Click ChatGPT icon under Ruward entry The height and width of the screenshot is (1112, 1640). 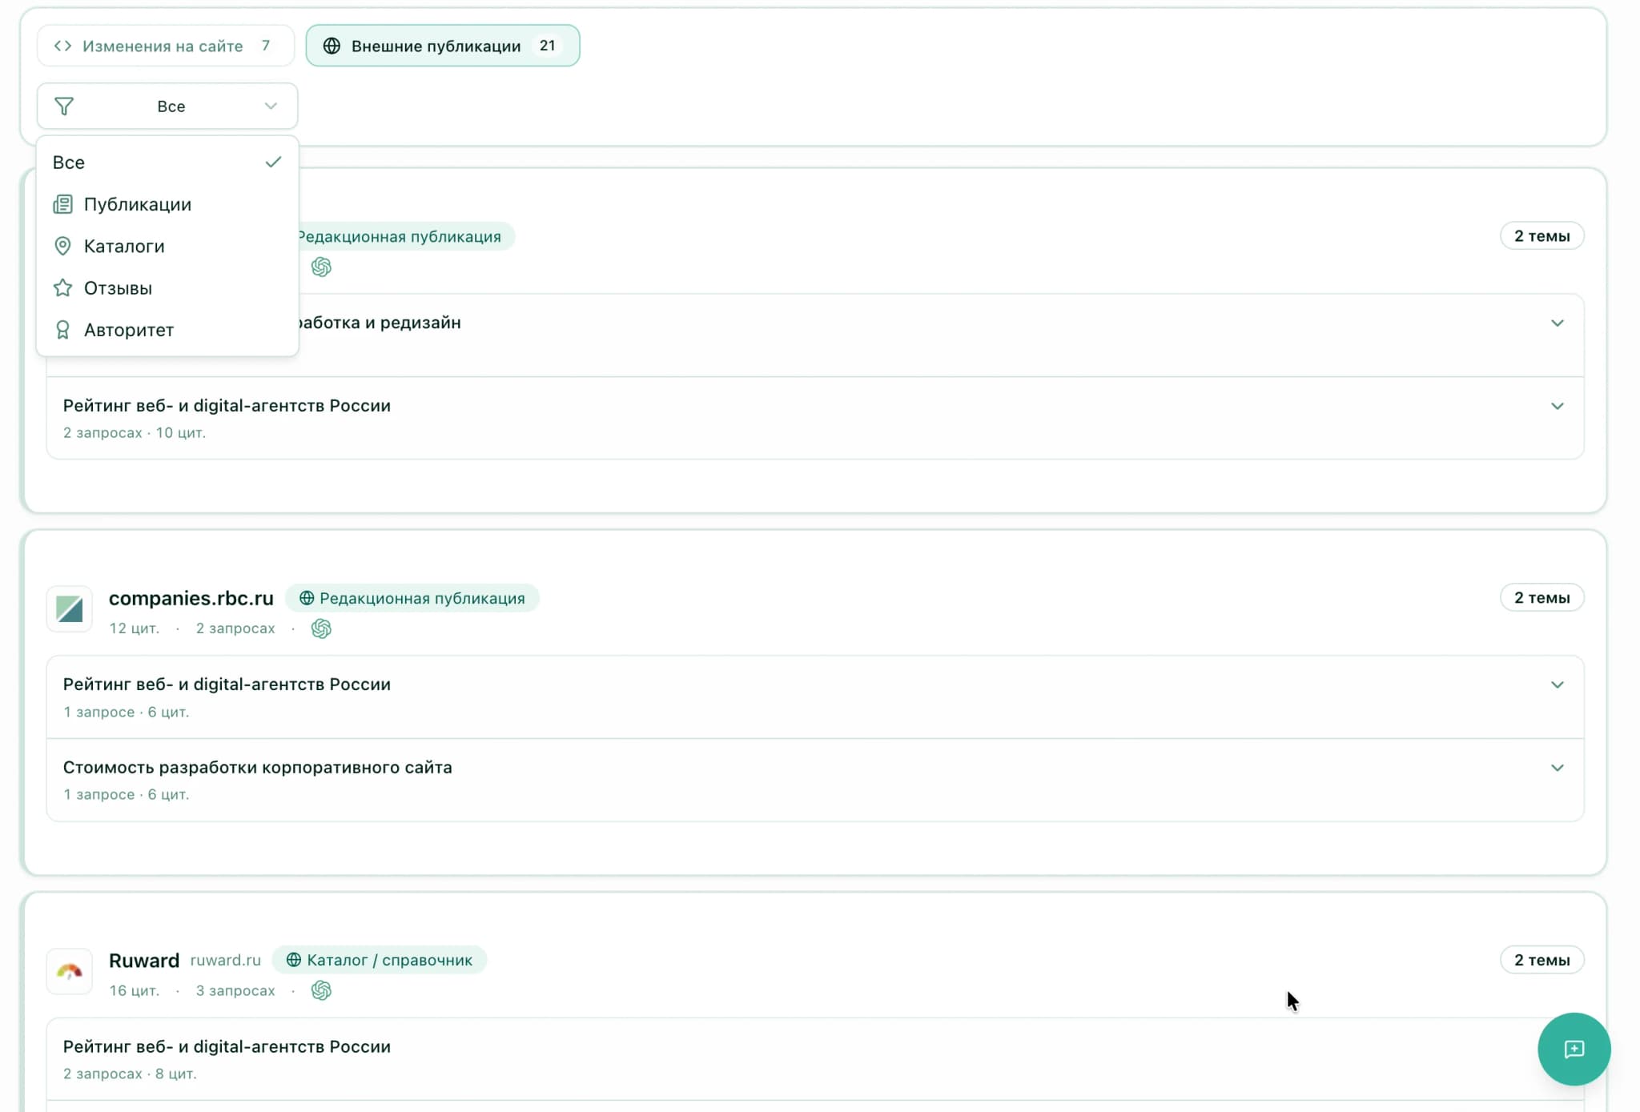coord(321,990)
